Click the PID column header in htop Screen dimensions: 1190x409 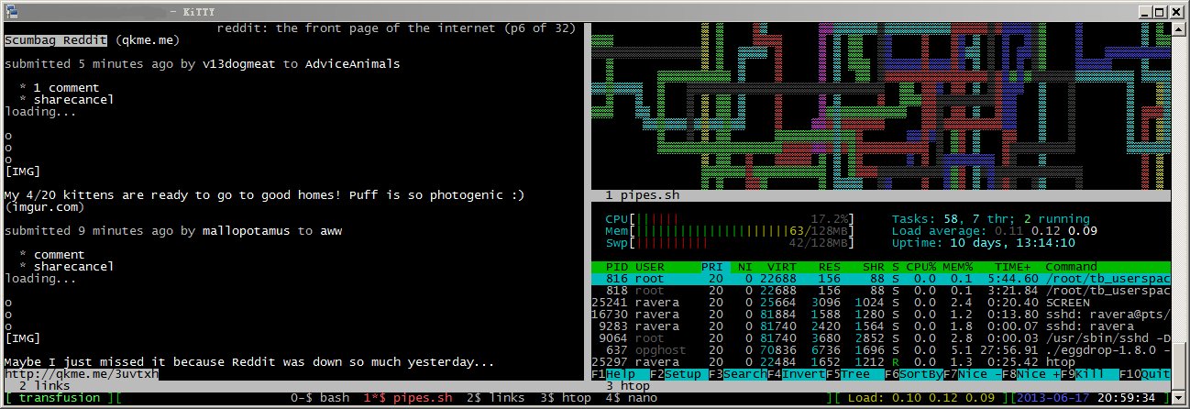615,267
